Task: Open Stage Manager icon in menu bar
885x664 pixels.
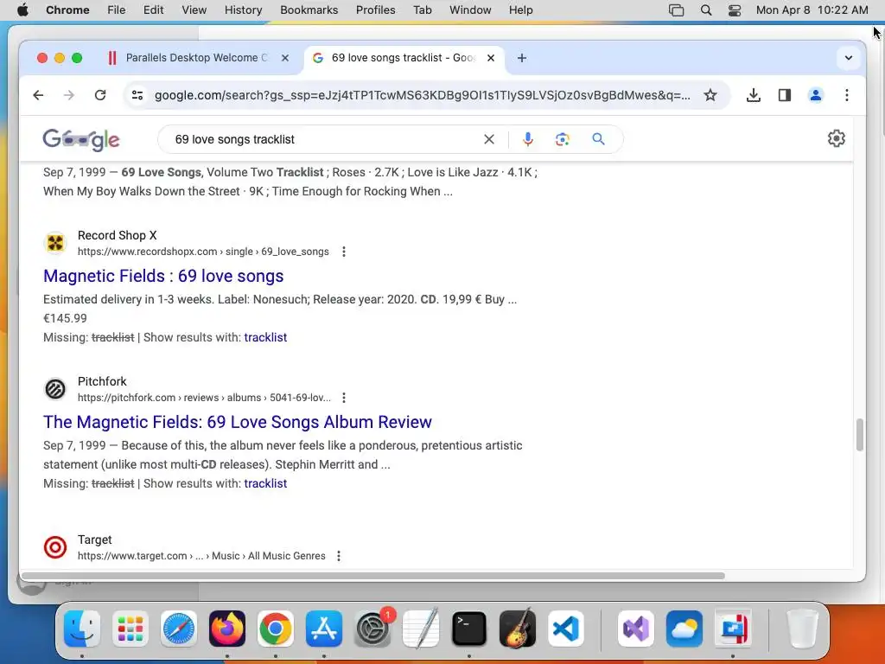Action: pyautogui.click(x=676, y=10)
